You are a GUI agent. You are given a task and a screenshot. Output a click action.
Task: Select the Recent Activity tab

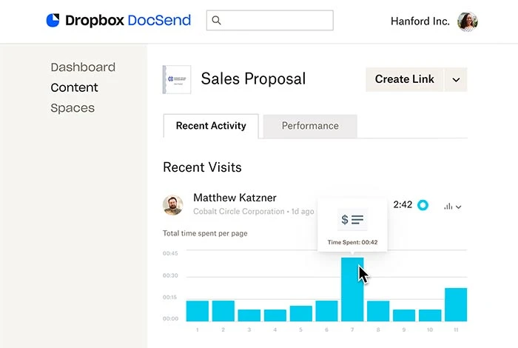coord(211,126)
